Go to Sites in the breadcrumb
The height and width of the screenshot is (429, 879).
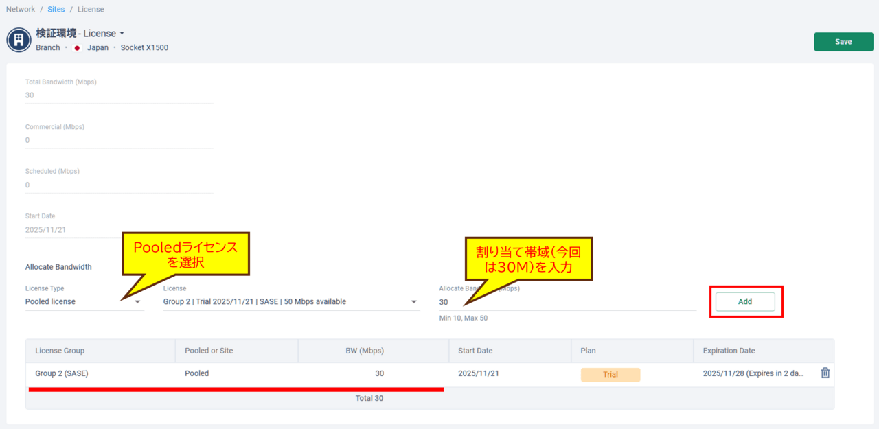(56, 10)
